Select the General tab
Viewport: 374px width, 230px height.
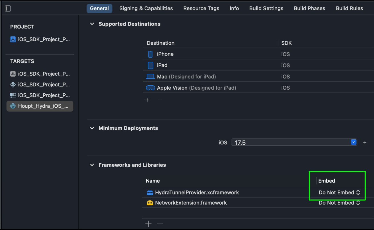coord(99,9)
